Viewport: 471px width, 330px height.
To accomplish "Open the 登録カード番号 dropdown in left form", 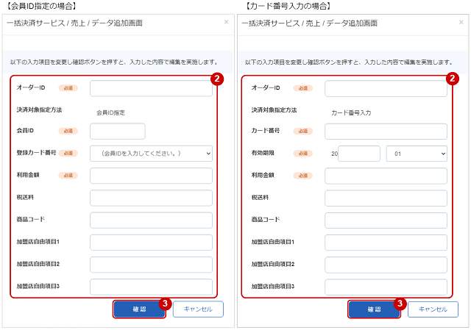I will 151,154.
